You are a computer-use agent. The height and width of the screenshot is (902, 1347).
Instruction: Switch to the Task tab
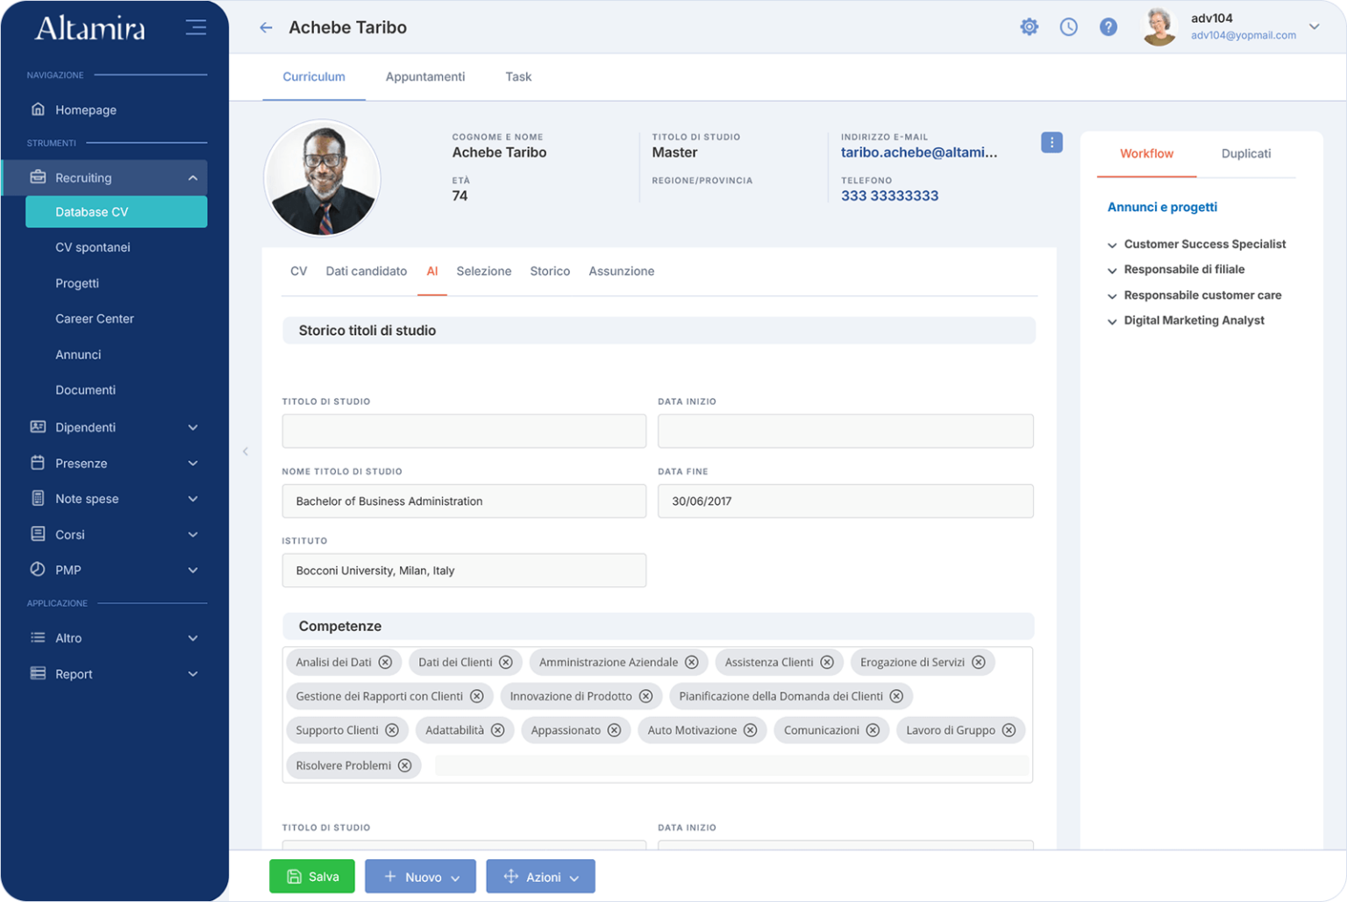click(518, 76)
